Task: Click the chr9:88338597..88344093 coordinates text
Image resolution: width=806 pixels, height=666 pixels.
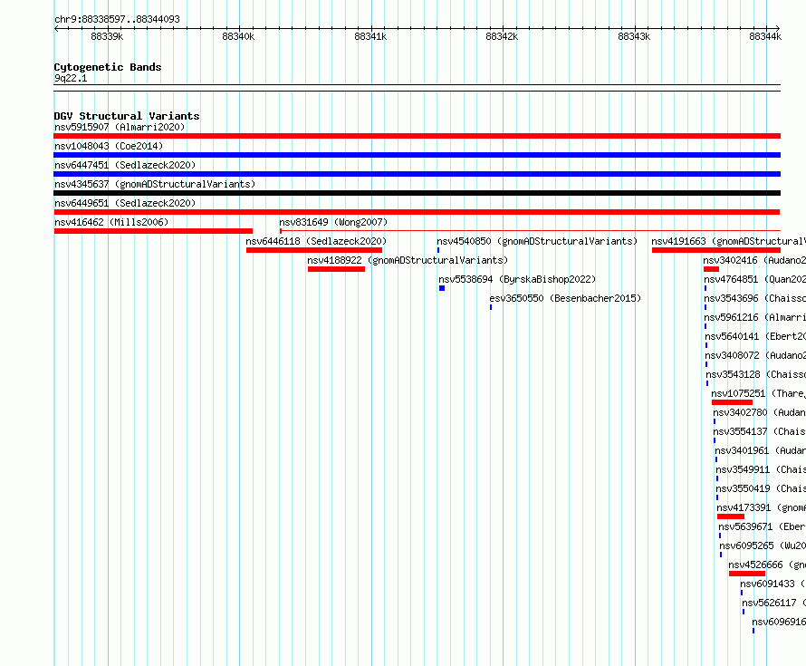Action: 117,19
